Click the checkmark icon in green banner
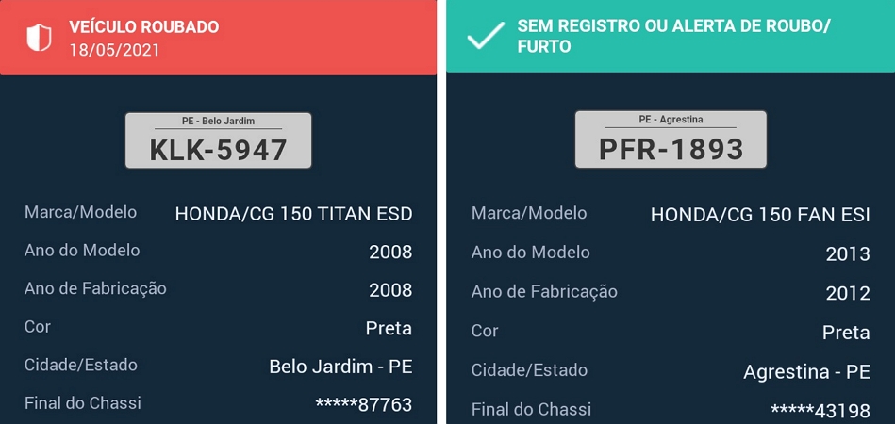Screen dimensions: 895x424 click(x=486, y=36)
